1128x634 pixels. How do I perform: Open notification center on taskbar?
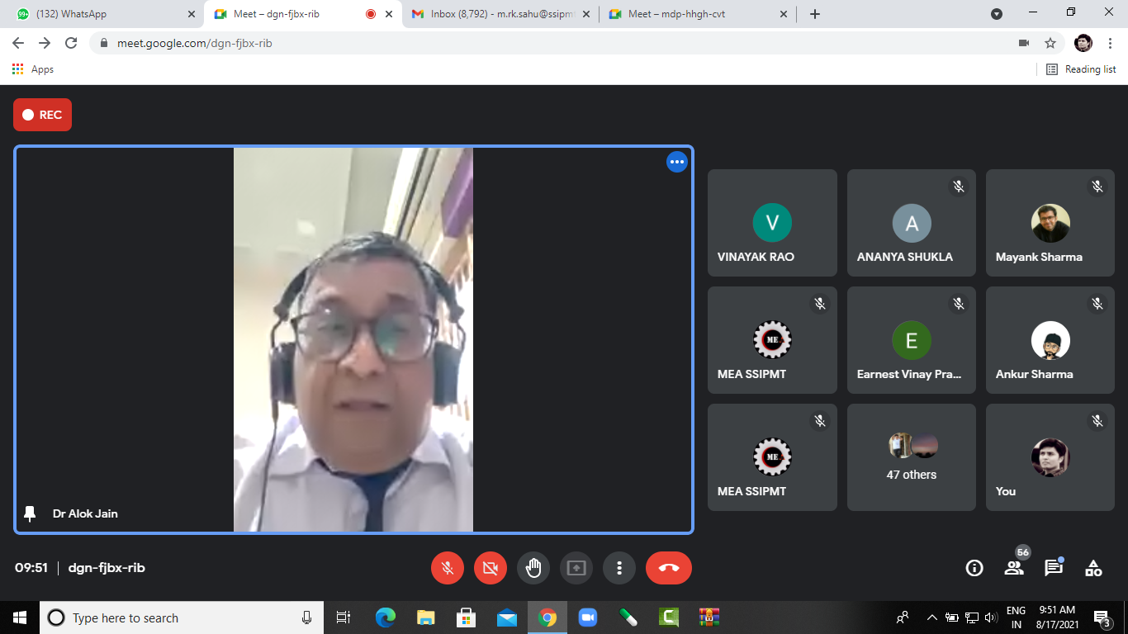pos(1102,617)
